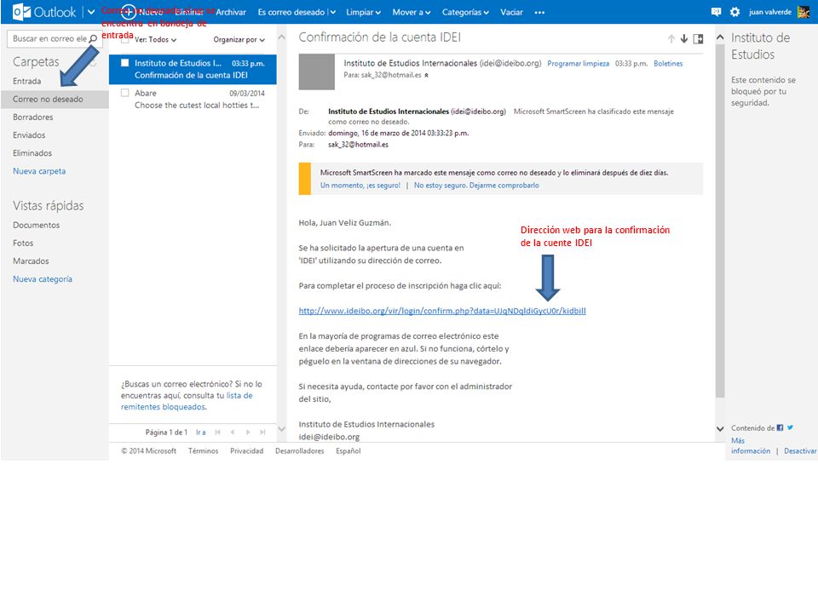818x613 pixels.
Task: Open the Categorías dropdown menu
Action: (x=465, y=12)
